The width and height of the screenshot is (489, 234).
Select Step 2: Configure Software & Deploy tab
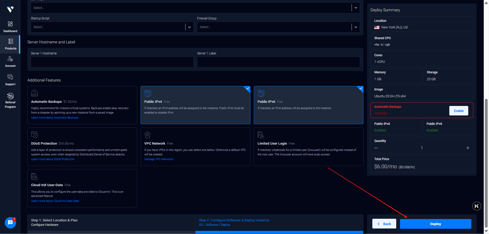tap(279, 222)
